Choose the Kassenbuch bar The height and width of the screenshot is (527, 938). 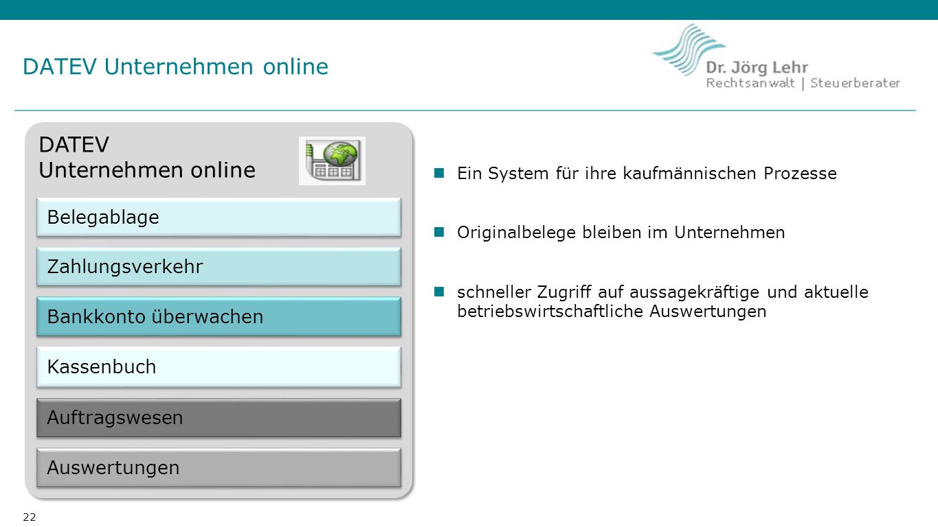[x=219, y=366]
